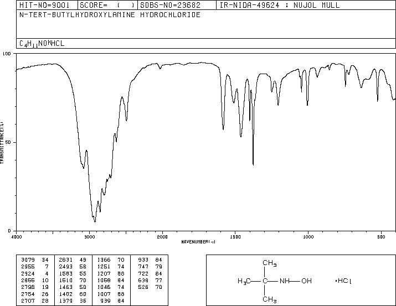Click the OH group in the structure diagram

tap(306, 282)
